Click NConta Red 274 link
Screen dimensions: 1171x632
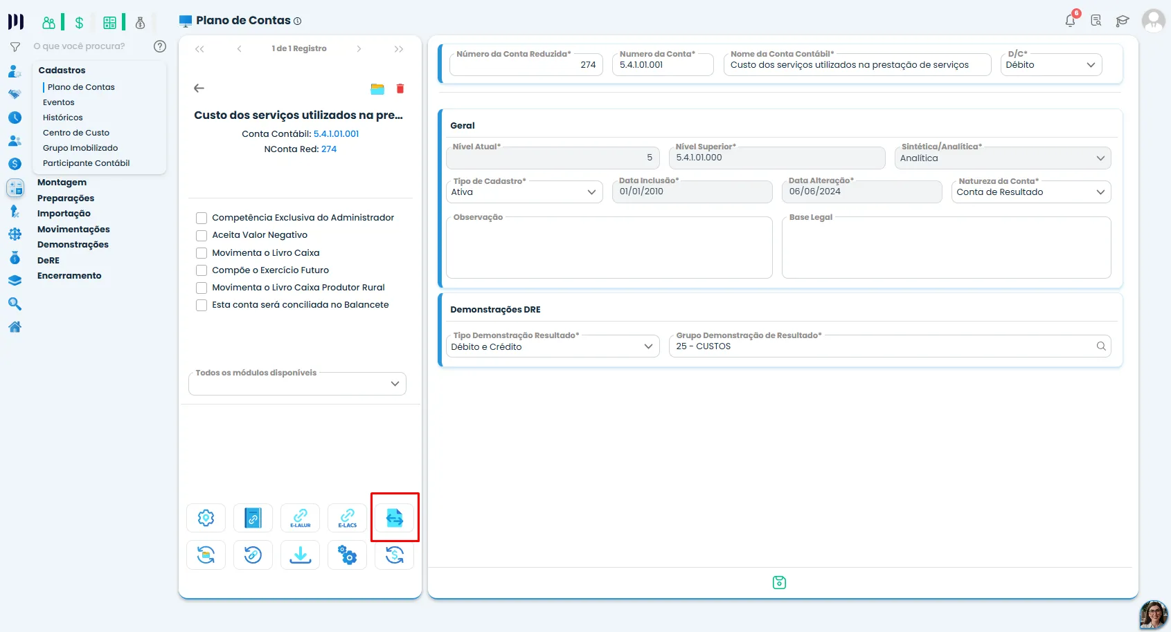[x=329, y=149]
